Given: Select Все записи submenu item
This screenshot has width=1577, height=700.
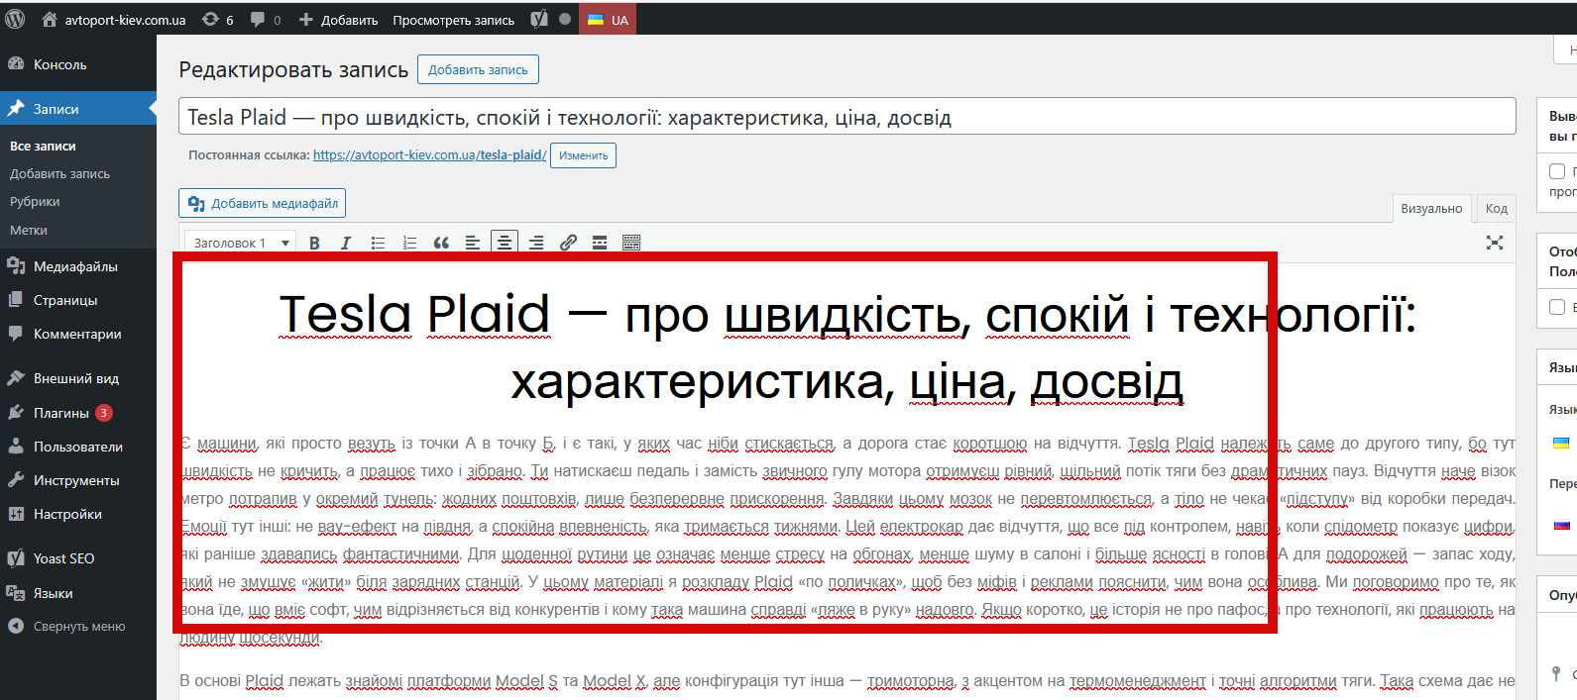Looking at the screenshot, I should tap(43, 146).
